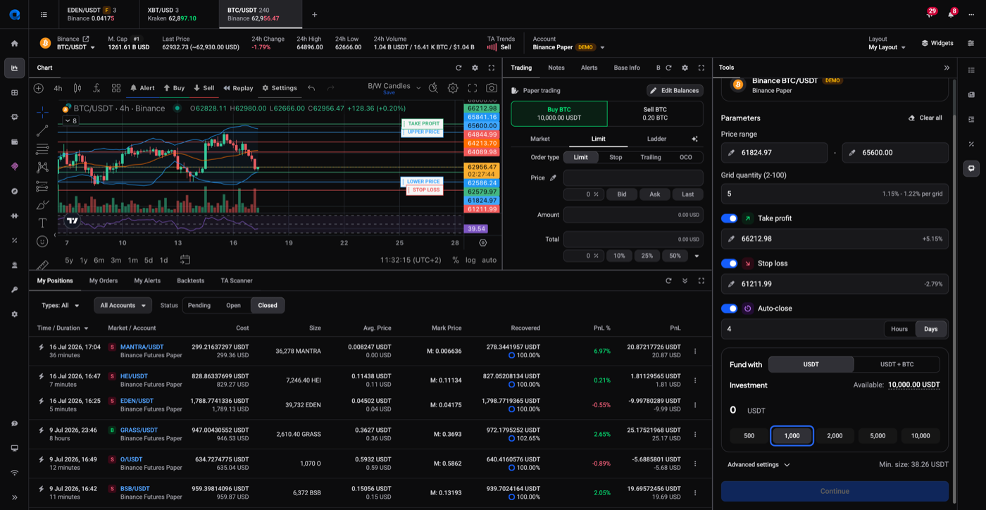Screen dimensions: 986x510
Task: Open the Binance Paper account dropdown
Action: pos(569,47)
